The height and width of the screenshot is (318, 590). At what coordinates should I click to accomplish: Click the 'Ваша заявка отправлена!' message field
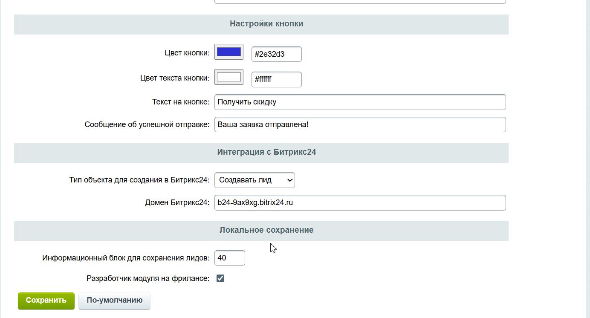click(x=360, y=124)
